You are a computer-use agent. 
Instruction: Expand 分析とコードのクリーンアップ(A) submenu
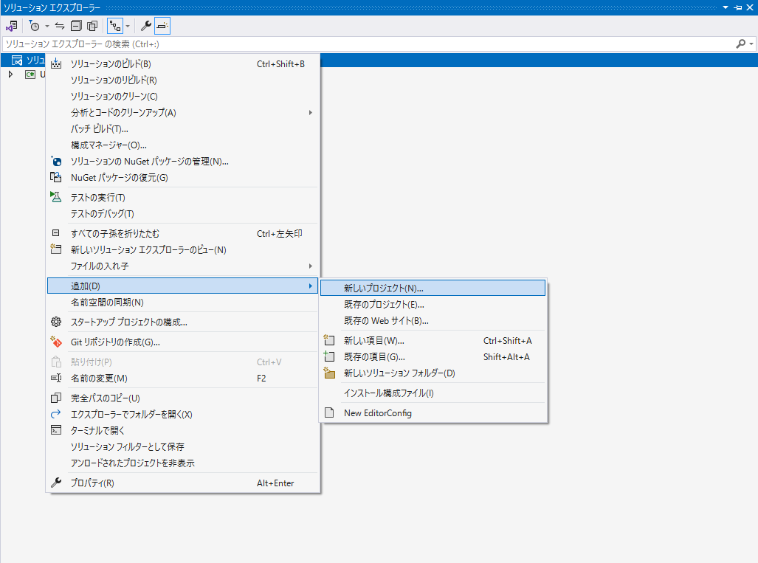[x=183, y=113]
